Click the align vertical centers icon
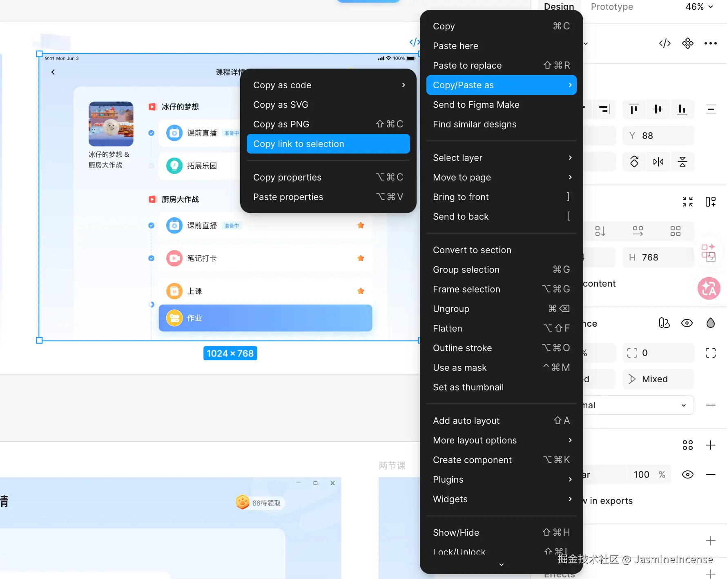The width and height of the screenshot is (727, 579). [x=658, y=109]
